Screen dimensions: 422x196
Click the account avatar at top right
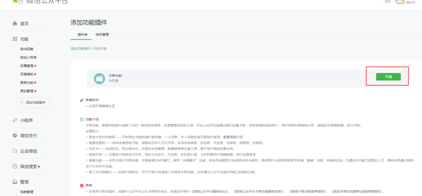tap(400, 1)
